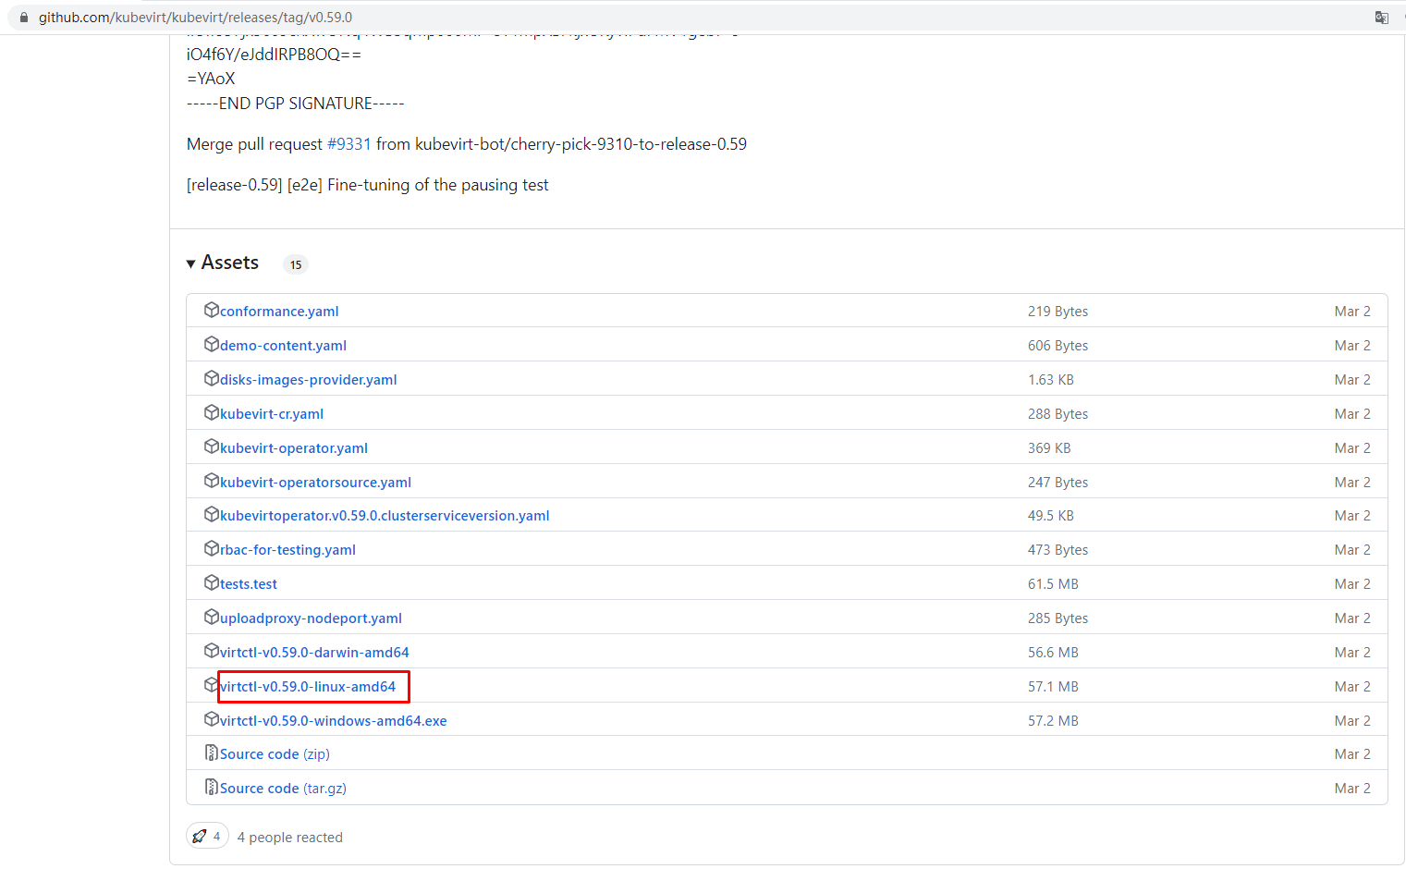Viewport: 1406px width, 869px height.
Task: Download conformance.yaml
Action: tap(279, 312)
